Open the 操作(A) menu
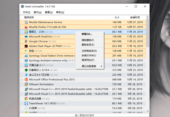This screenshot has height=117, width=170. [x=38, y=12]
